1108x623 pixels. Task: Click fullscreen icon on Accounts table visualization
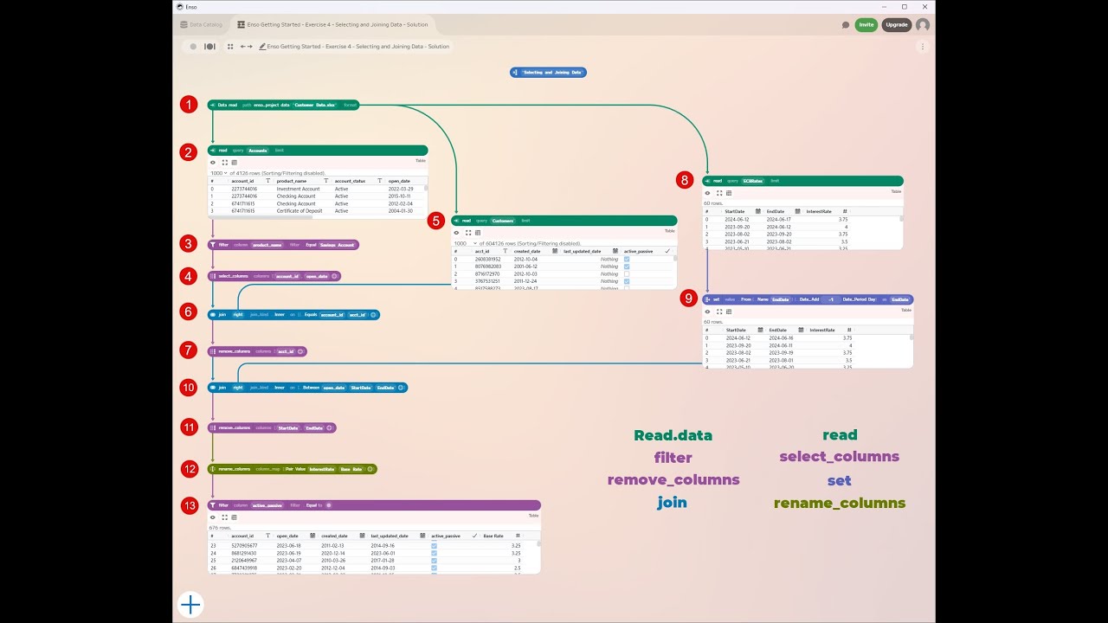coord(224,162)
